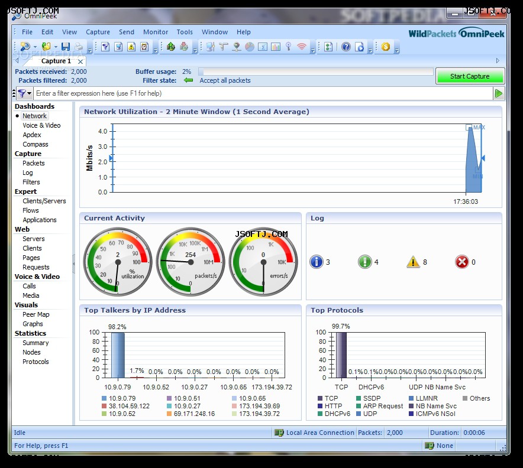The height and width of the screenshot is (468, 523).
Task: Click the Print icon in toolbar
Action: point(78,47)
